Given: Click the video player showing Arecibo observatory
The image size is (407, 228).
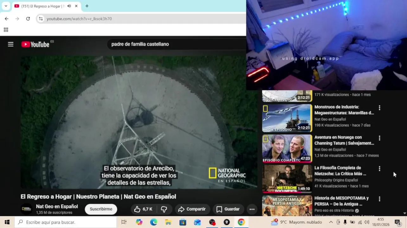Looking at the screenshot, I should 139,122.
